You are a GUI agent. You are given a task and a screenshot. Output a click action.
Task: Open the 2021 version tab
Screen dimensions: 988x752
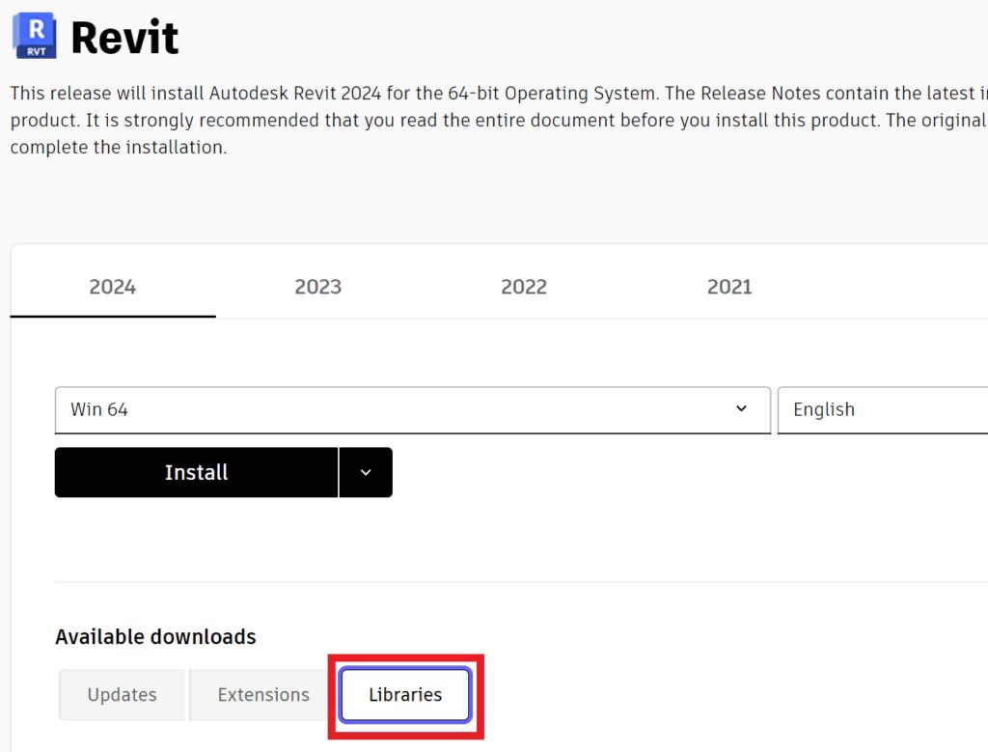click(x=729, y=287)
